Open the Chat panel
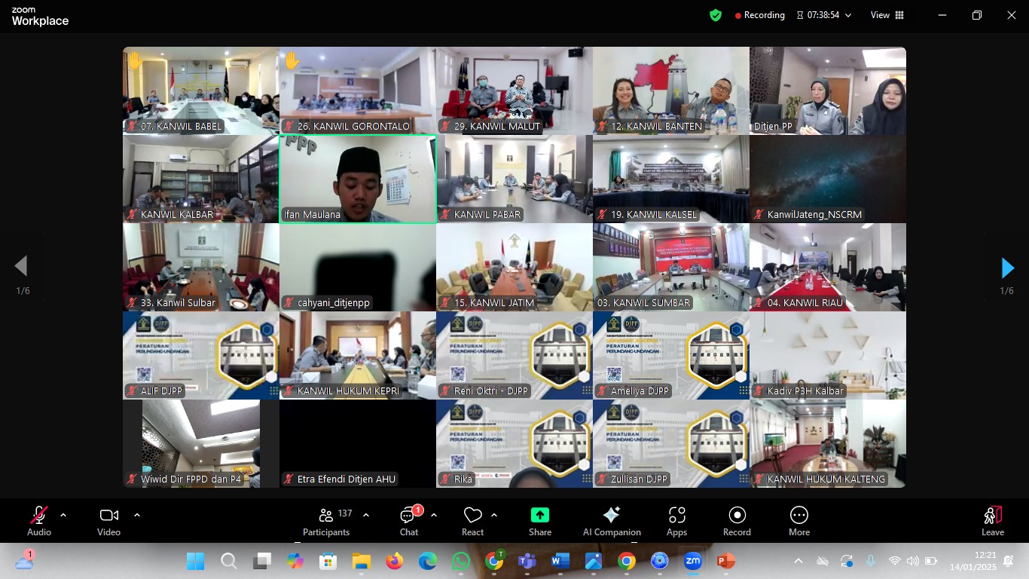Viewport: 1029px width, 579px height. (408, 521)
